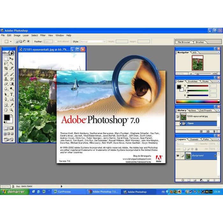The height and width of the screenshot is (223, 223).
Task: Select the Rectangular Marquee tool
Action: pyautogui.click(x=6, y=59)
